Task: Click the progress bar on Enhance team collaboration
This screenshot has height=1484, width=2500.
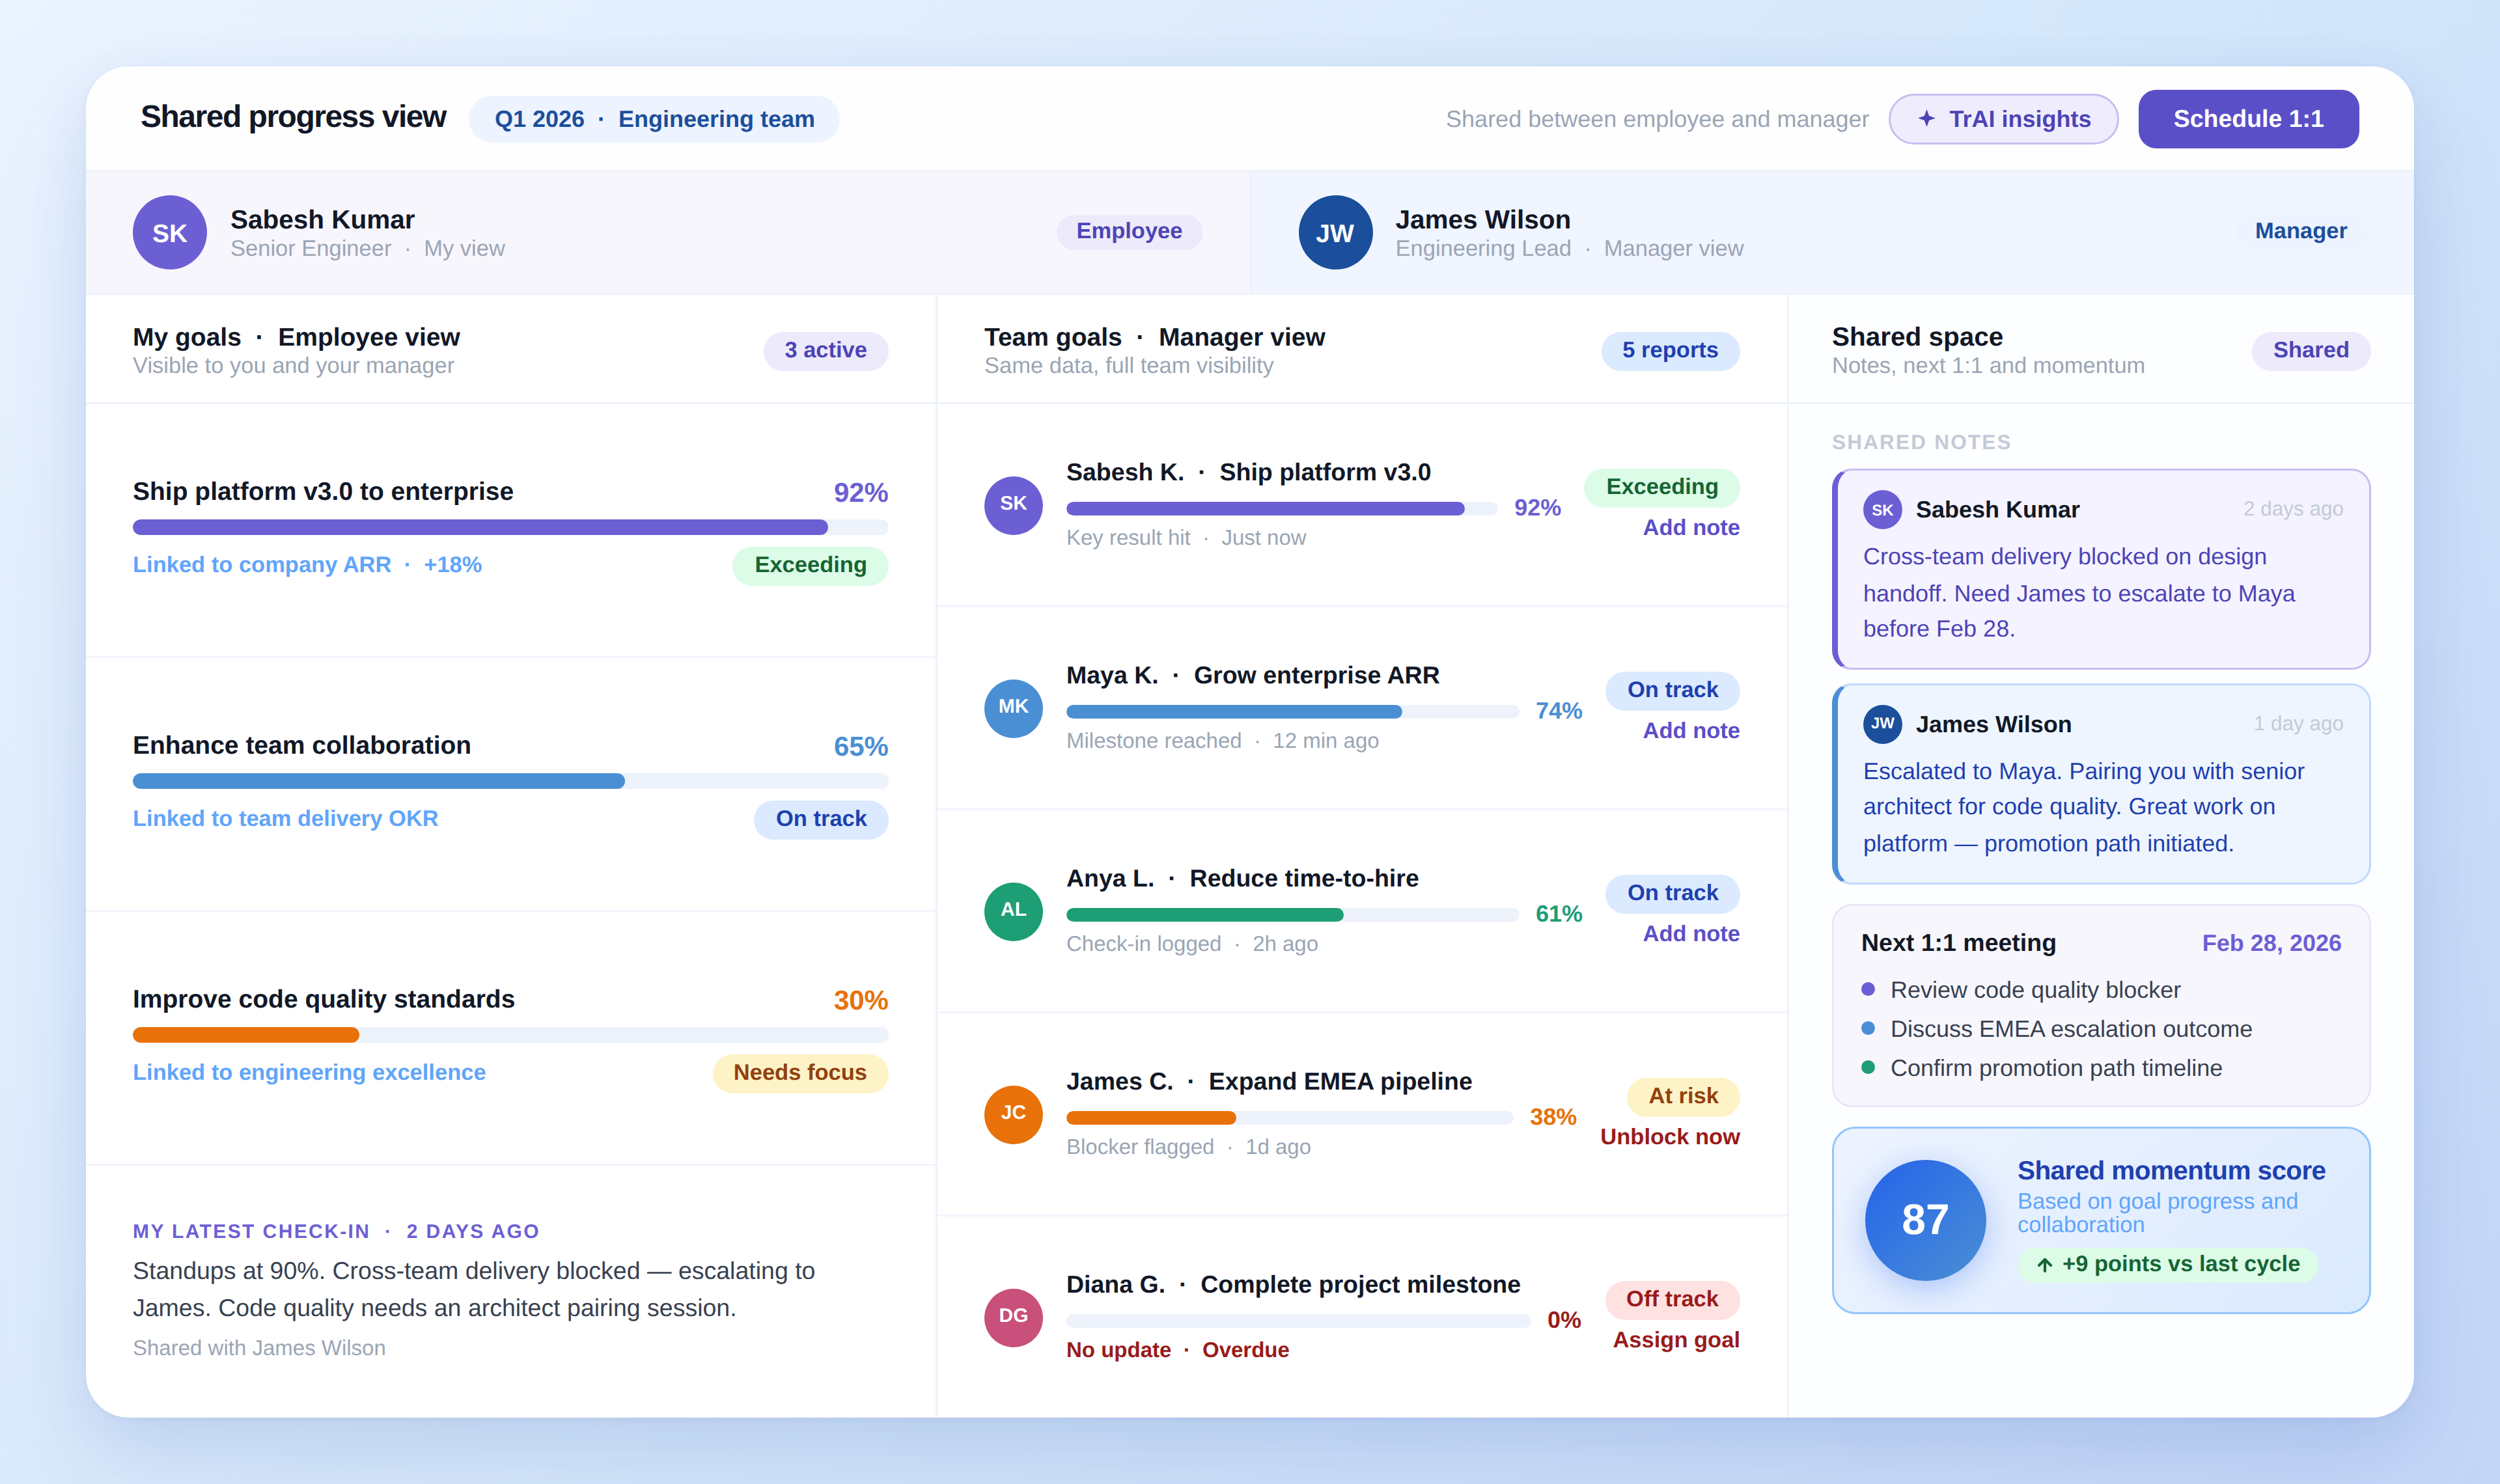Action: (x=510, y=781)
